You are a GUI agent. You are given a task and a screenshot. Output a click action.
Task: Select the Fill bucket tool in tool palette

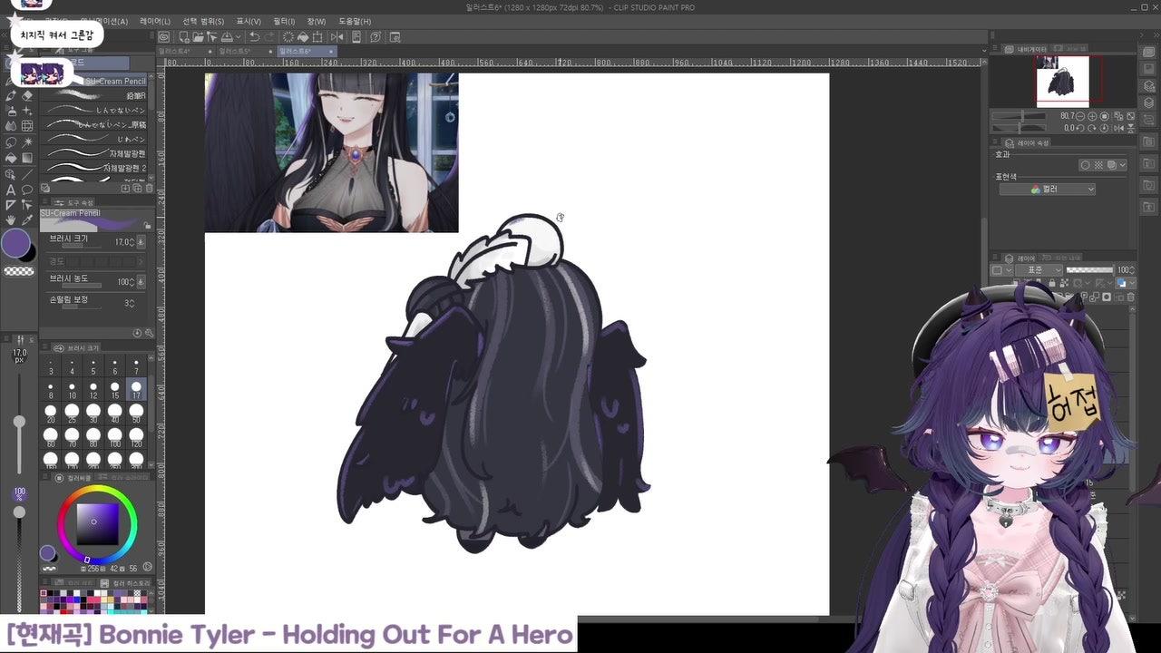pos(11,157)
